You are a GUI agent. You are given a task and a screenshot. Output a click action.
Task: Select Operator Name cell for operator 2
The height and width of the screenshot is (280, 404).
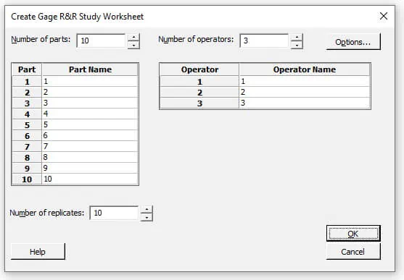point(305,93)
